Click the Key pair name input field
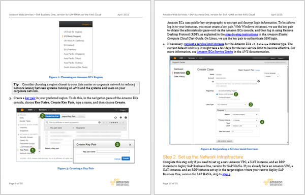Image resolution: width=305 pixels, height=195 pixels. (113, 151)
